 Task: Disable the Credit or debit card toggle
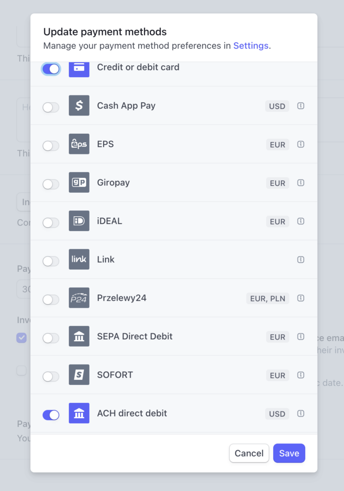(x=51, y=69)
